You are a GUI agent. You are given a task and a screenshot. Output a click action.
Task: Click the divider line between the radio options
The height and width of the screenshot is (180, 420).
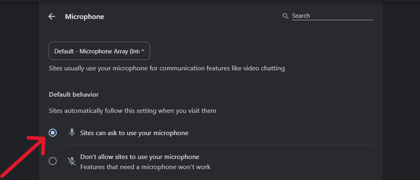coord(220,145)
